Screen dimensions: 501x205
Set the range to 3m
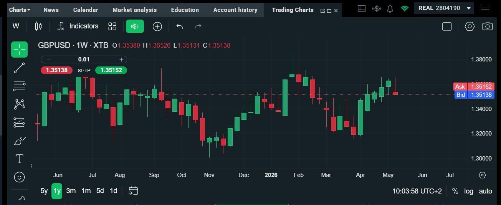click(x=71, y=191)
